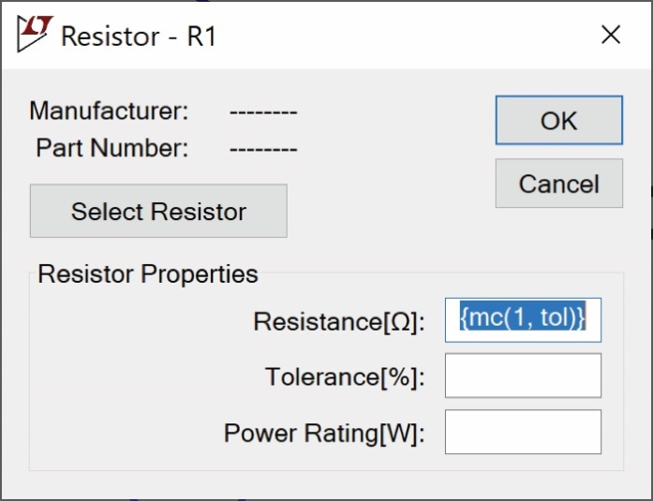Click the dashes value beside Part Number
653x501 pixels.
point(263,149)
